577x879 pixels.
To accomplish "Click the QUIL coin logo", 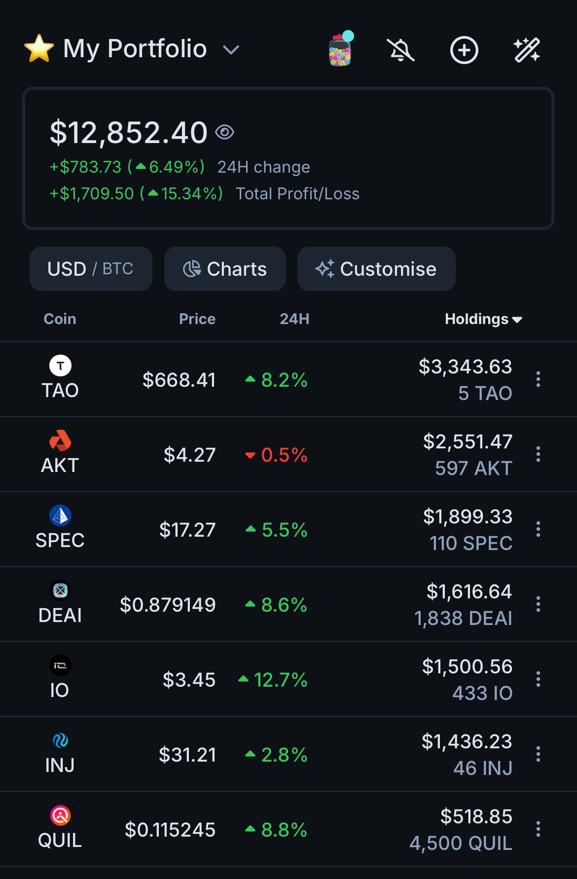I will [x=60, y=815].
